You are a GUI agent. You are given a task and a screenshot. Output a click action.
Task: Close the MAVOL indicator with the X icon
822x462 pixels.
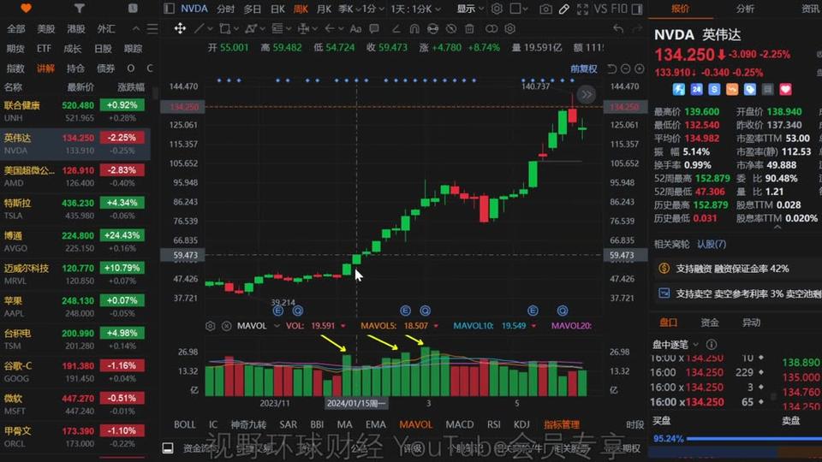coord(226,326)
